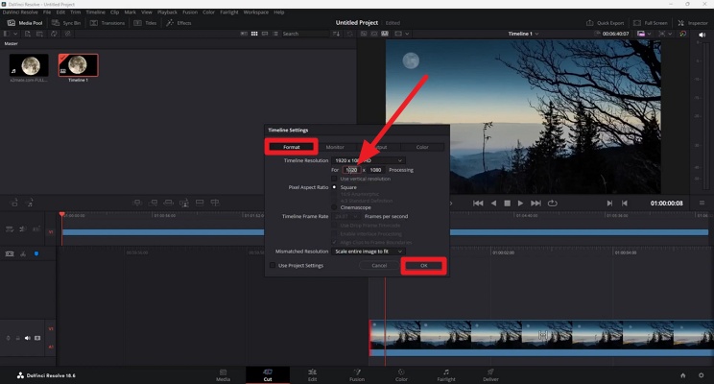Play the timeline in reverse
Screen dimensions: 714x384
pos(493,204)
